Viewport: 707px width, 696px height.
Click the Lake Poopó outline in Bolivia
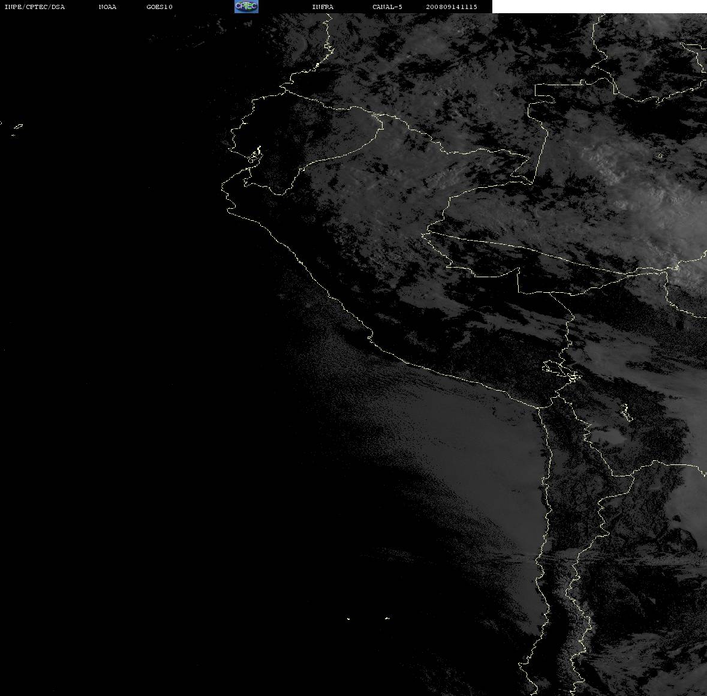[x=625, y=412]
